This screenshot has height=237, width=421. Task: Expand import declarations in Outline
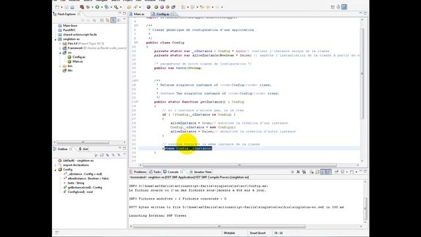click(x=55, y=165)
